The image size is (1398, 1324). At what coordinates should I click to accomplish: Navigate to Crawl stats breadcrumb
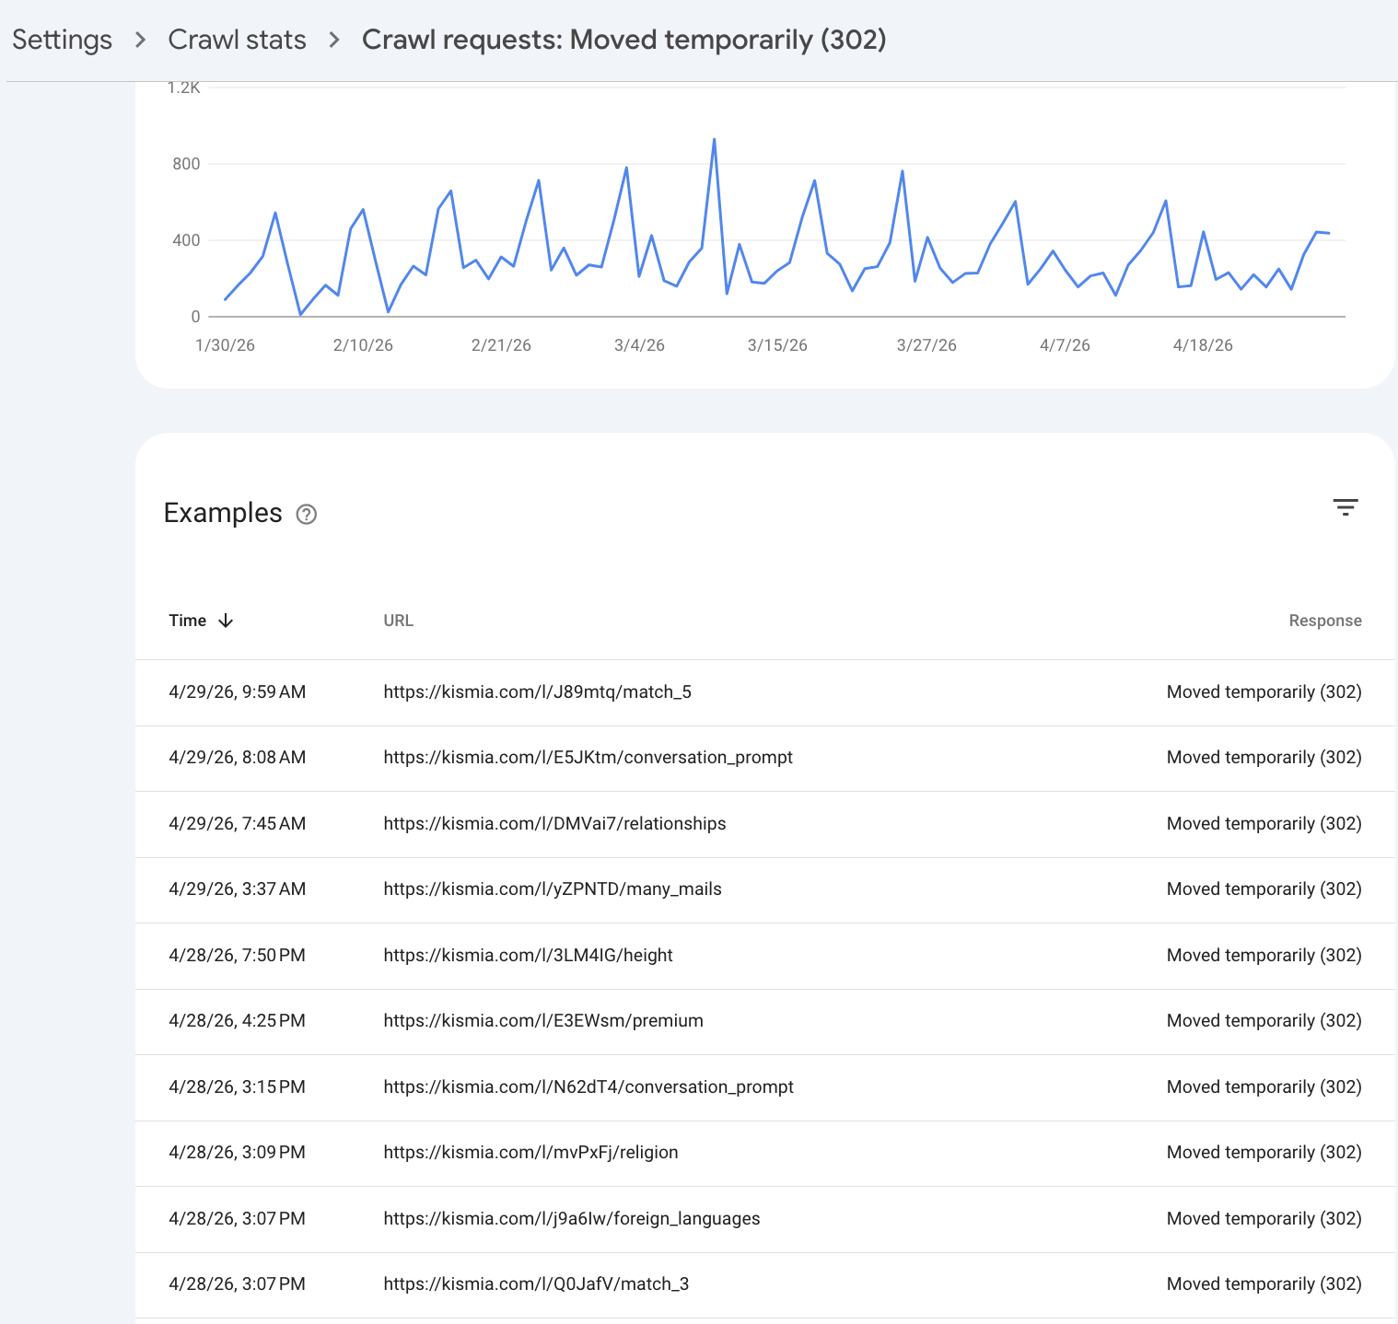click(237, 40)
